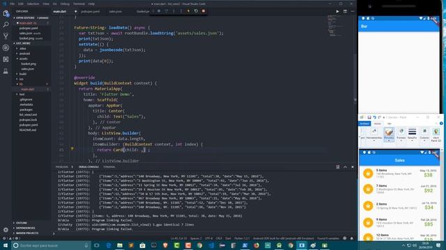446x250 pixels.
Task: Split the editor with the split icon
Action: coord(345,11)
